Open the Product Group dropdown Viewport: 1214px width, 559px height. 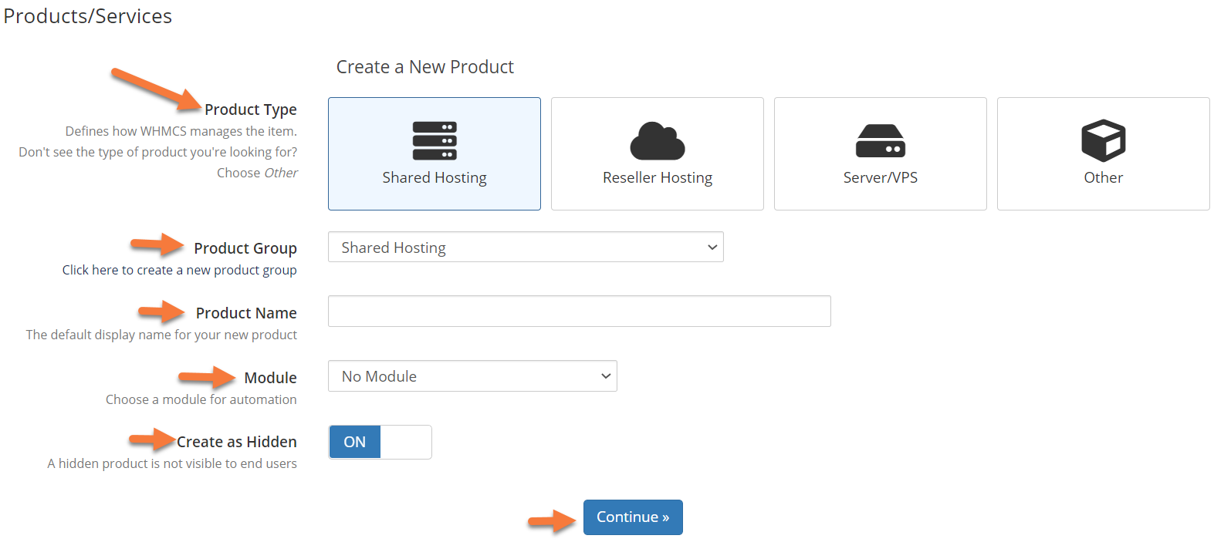pyautogui.click(x=525, y=248)
